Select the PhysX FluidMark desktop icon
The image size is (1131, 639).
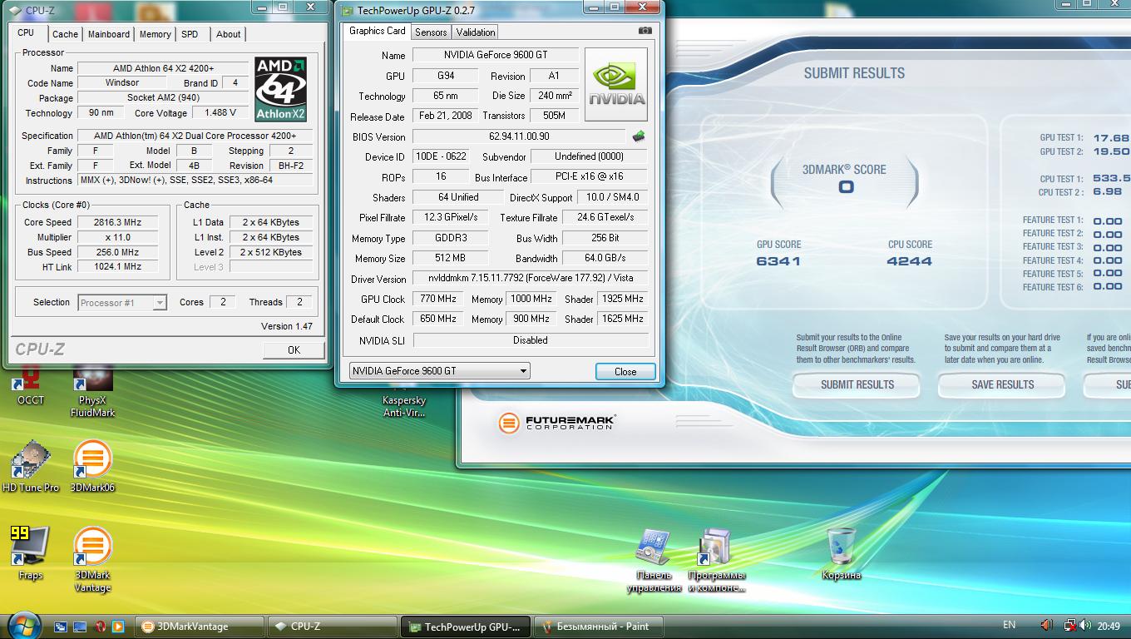[x=92, y=391]
